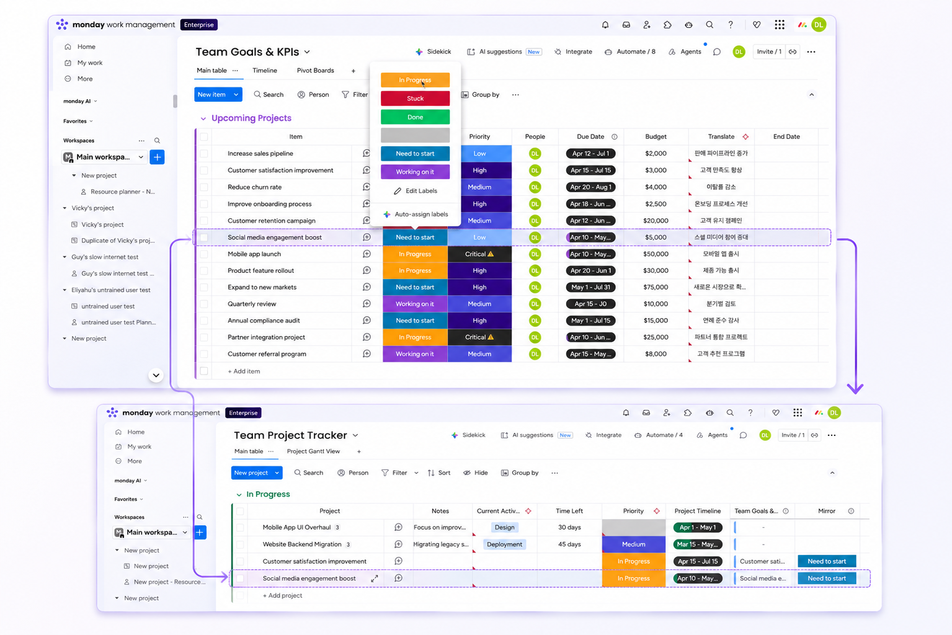Click + Add project in Team Project Tracker

point(282,595)
